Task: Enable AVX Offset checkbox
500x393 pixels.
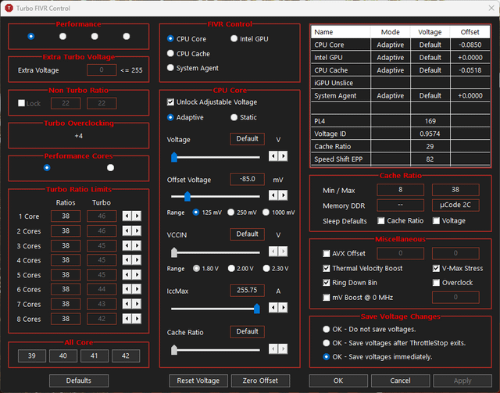Action: (x=327, y=254)
